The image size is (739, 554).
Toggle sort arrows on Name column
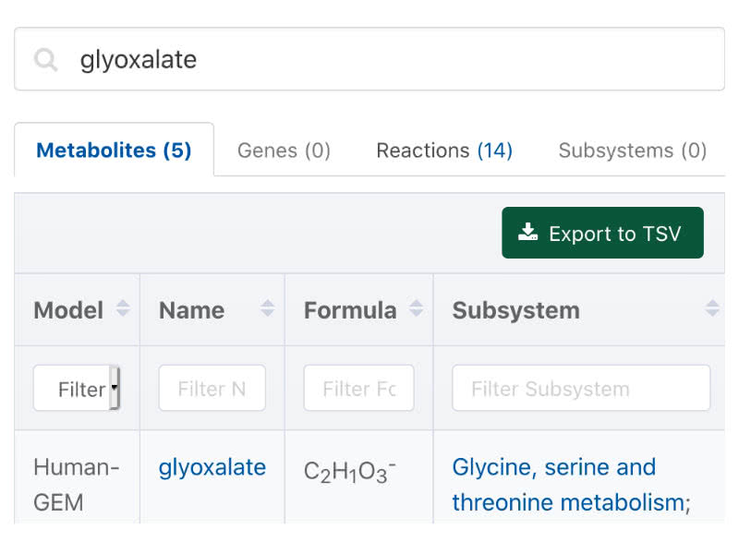(x=268, y=309)
